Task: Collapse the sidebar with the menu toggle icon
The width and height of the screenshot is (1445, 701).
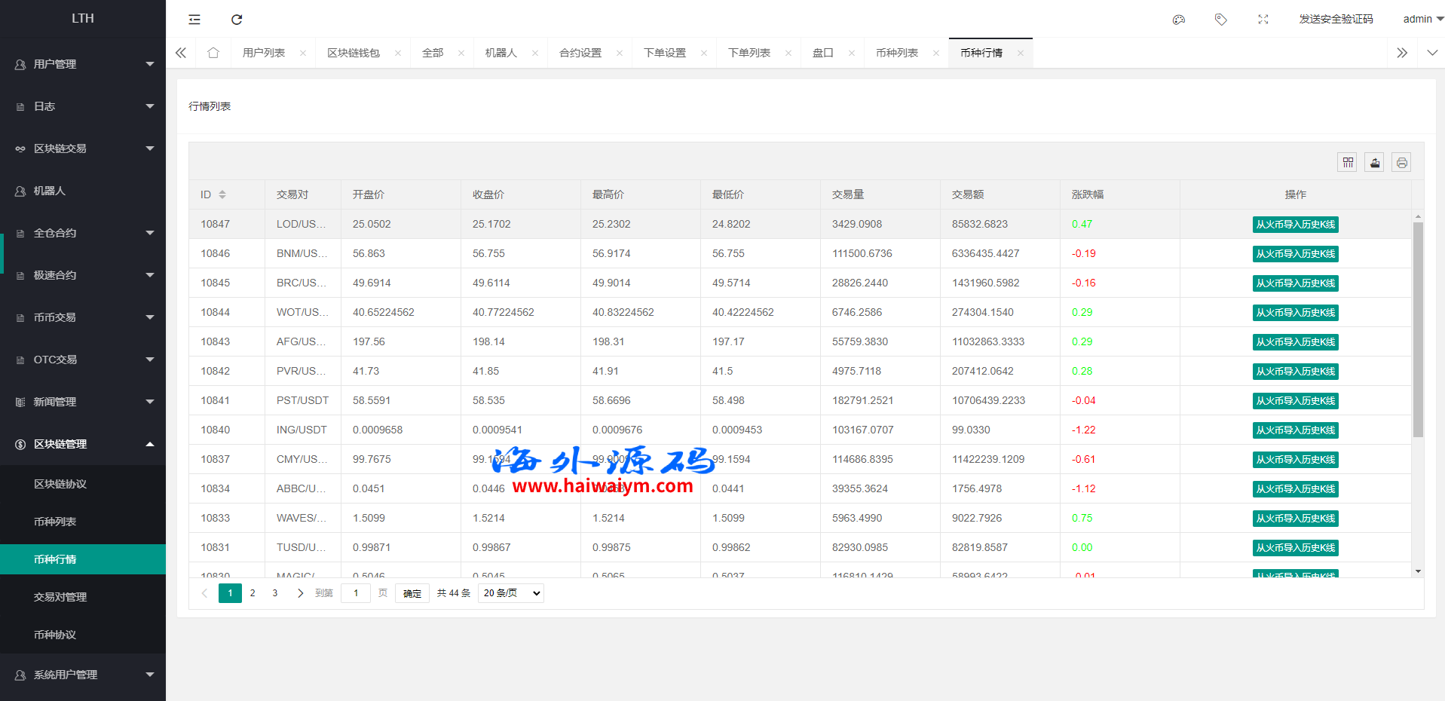Action: (194, 20)
